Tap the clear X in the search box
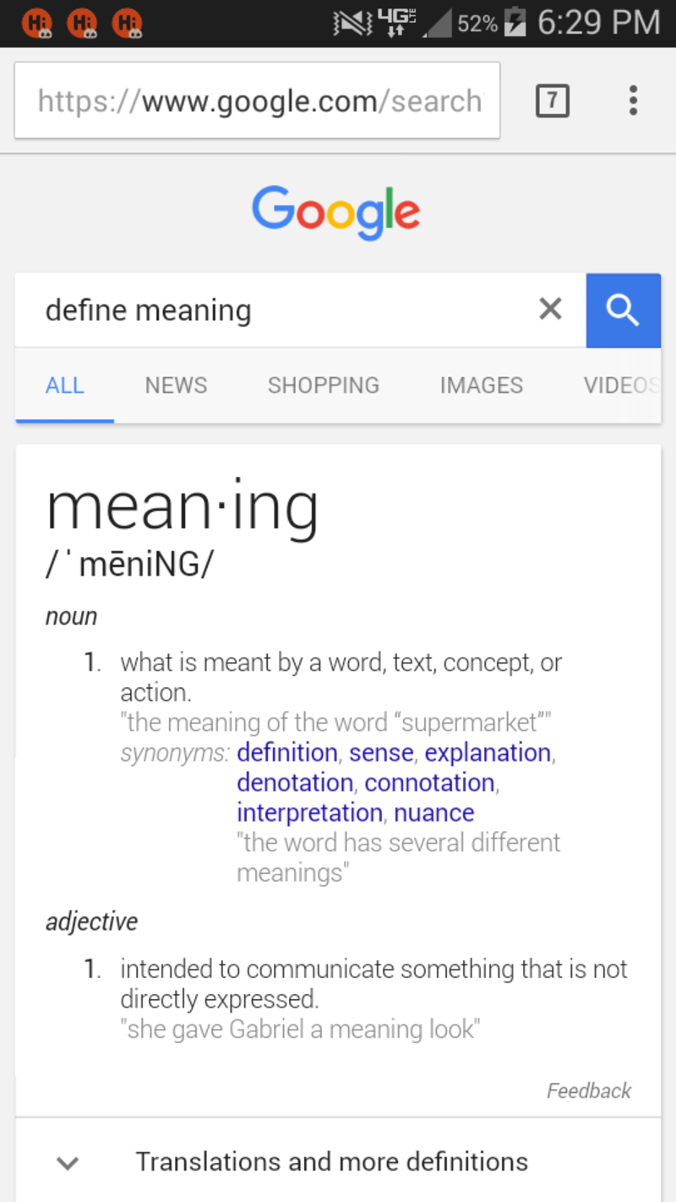The width and height of the screenshot is (676, 1202). point(550,309)
